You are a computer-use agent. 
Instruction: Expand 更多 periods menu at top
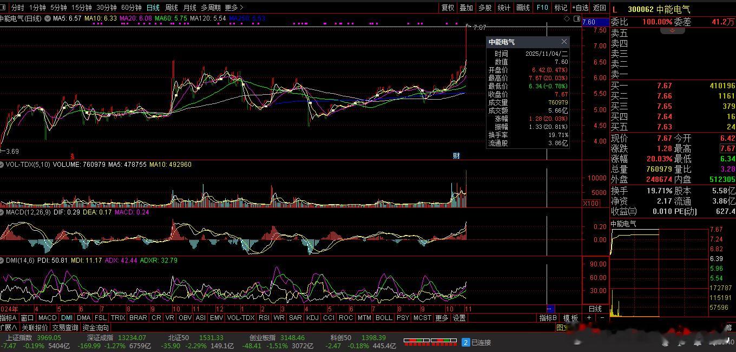coord(234,8)
